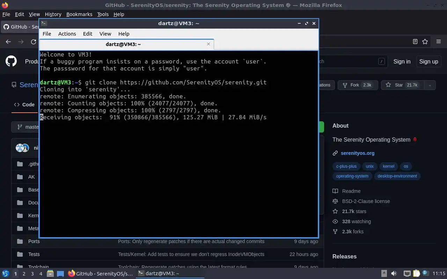Open the Ports folder link
The image size is (447, 279).
point(34,241)
